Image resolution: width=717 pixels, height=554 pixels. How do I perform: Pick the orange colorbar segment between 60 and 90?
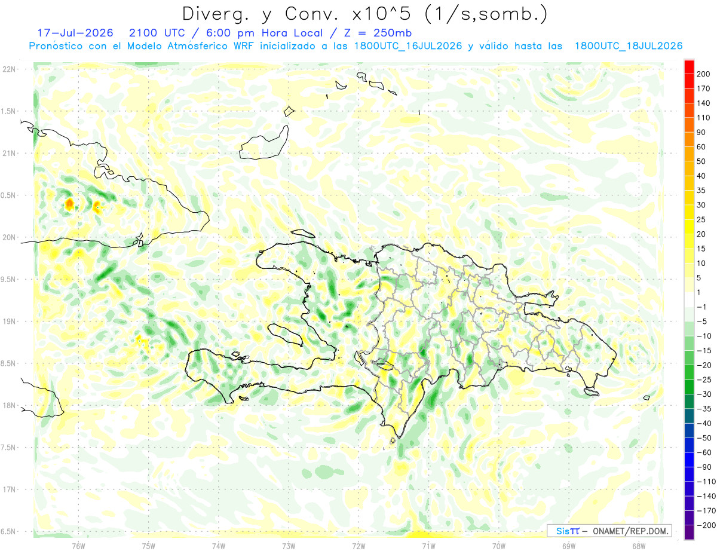689,140
